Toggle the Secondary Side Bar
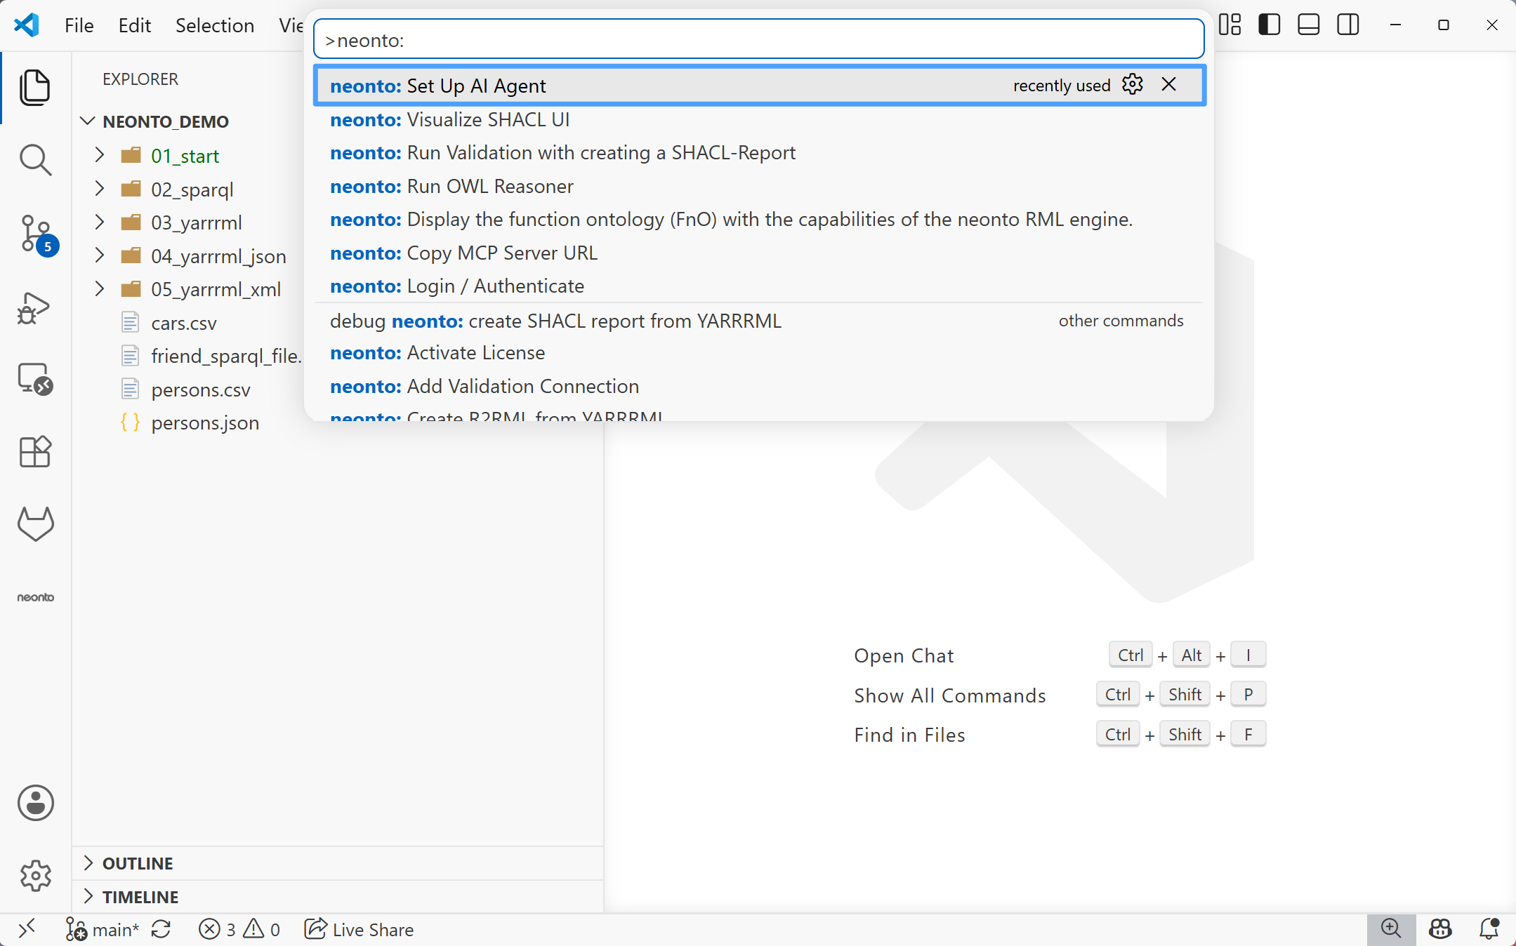 pyautogui.click(x=1347, y=25)
